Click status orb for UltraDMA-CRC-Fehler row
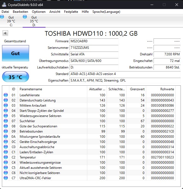Screen dimensions: 183x189 [x=6, y=178]
